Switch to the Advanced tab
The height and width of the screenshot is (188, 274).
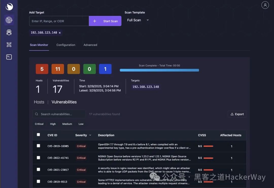pyautogui.click(x=90, y=45)
